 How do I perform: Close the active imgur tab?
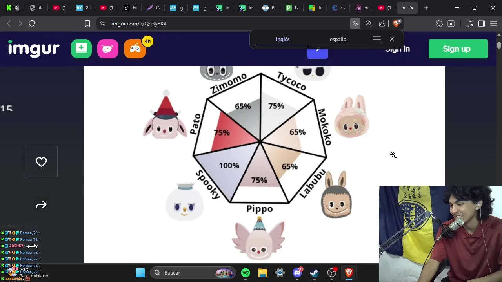pyautogui.click(x=412, y=8)
